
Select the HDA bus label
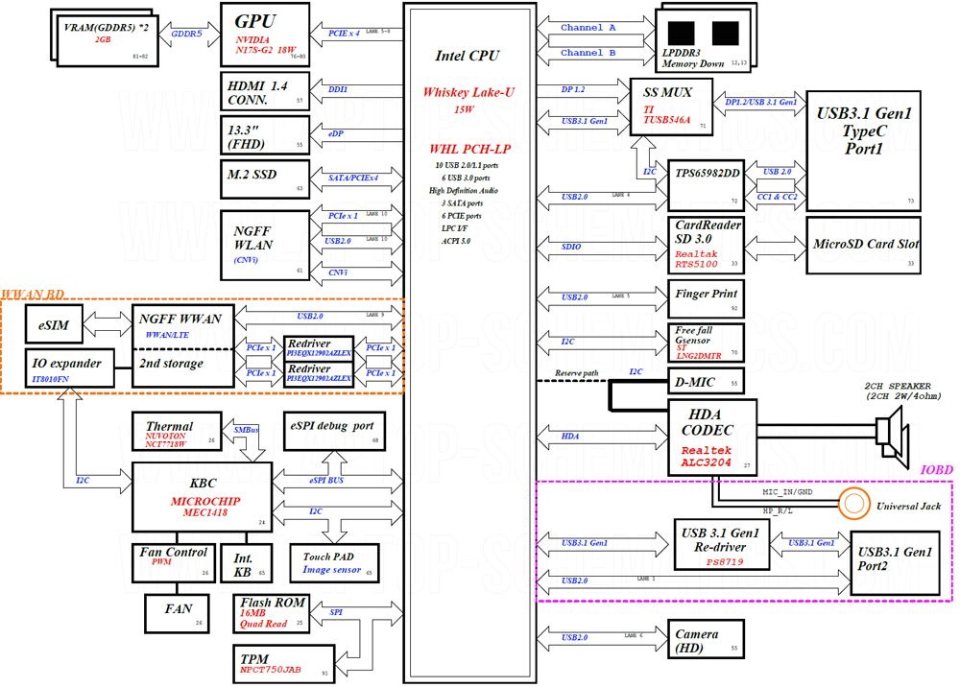click(570, 437)
